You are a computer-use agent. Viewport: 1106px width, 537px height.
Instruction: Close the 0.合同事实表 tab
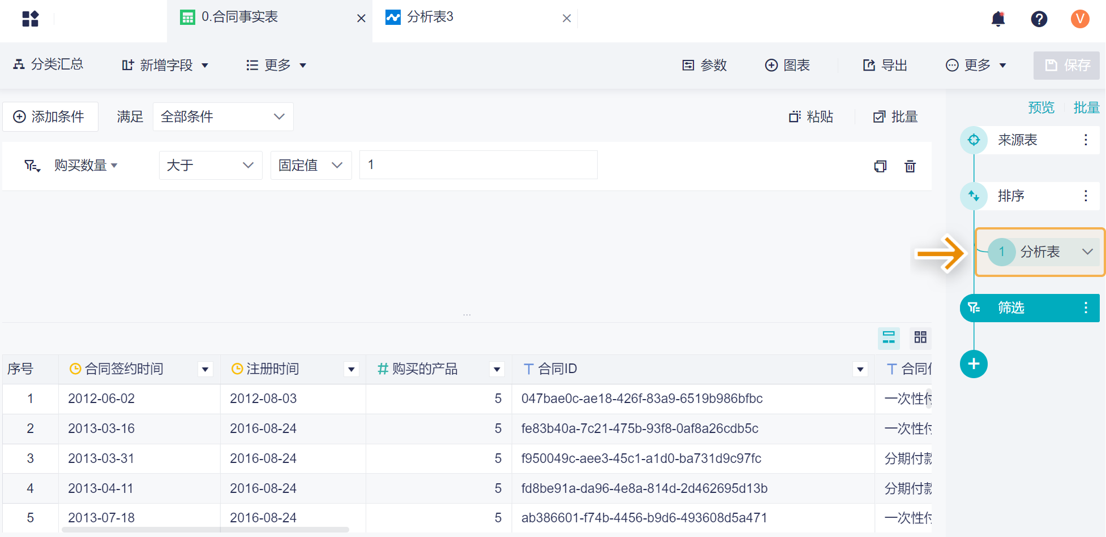click(x=361, y=19)
